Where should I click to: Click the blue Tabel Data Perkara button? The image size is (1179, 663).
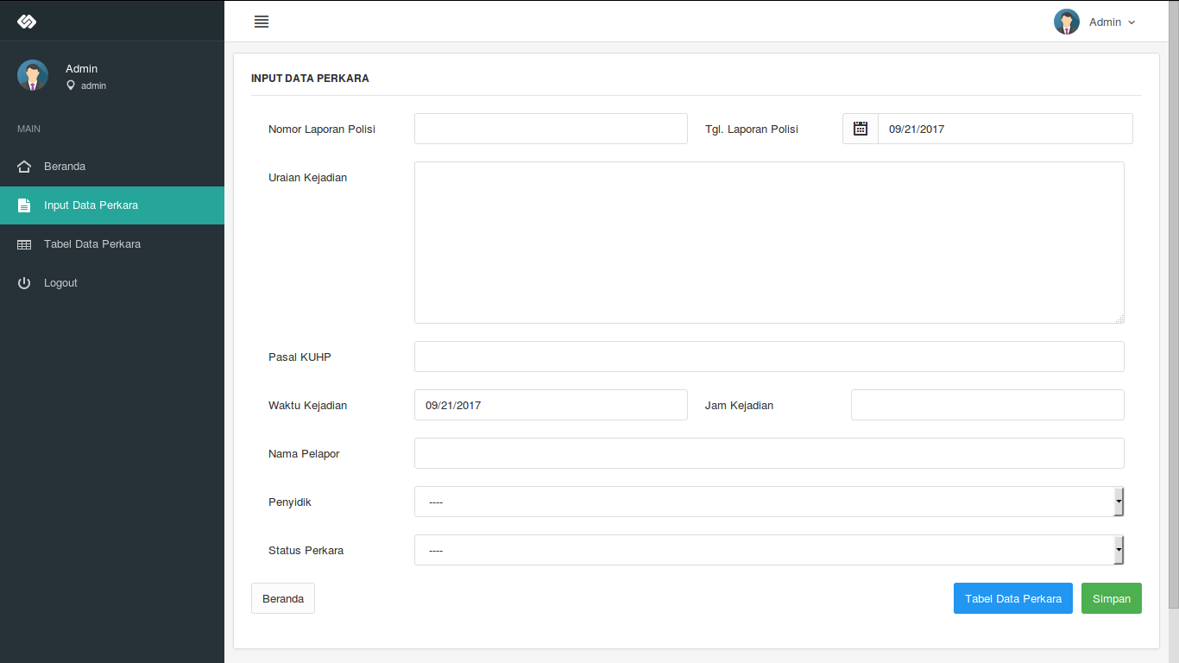[1012, 598]
